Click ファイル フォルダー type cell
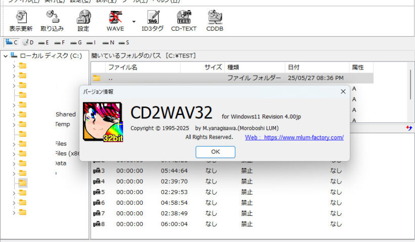 [254, 78]
